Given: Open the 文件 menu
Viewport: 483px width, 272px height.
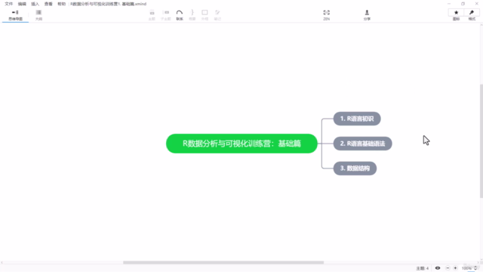Looking at the screenshot, I should tap(8, 4).
